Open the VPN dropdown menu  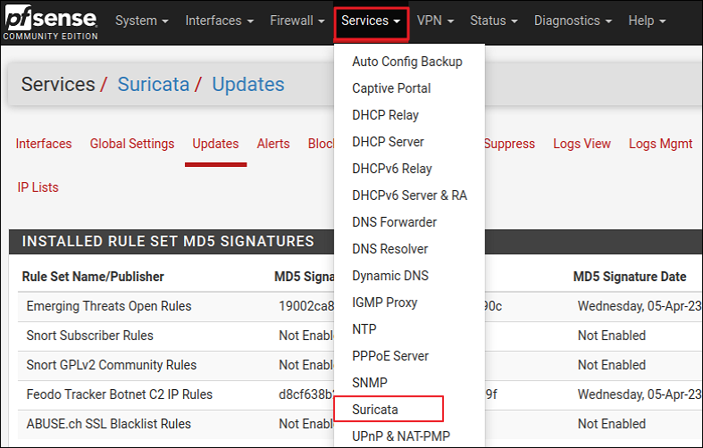click(435, 21)
